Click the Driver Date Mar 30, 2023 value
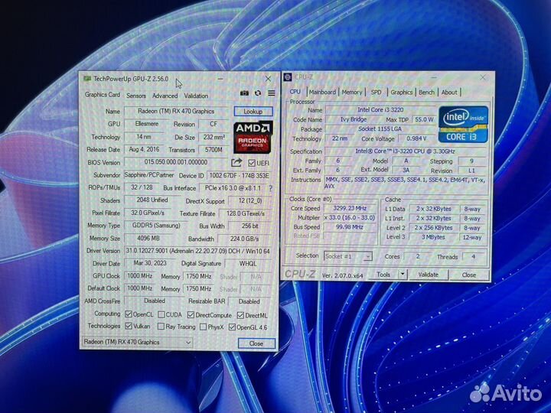 pos(150,263)
